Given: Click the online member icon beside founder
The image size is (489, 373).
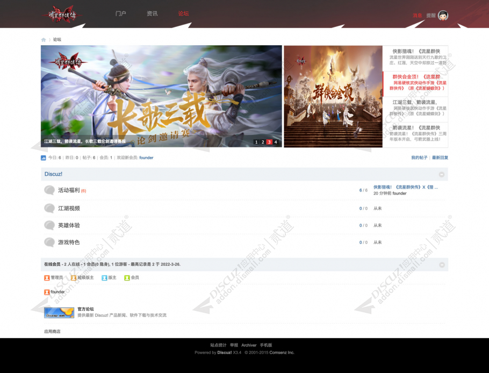Looking at the screenshot, I should pos(47,292).
